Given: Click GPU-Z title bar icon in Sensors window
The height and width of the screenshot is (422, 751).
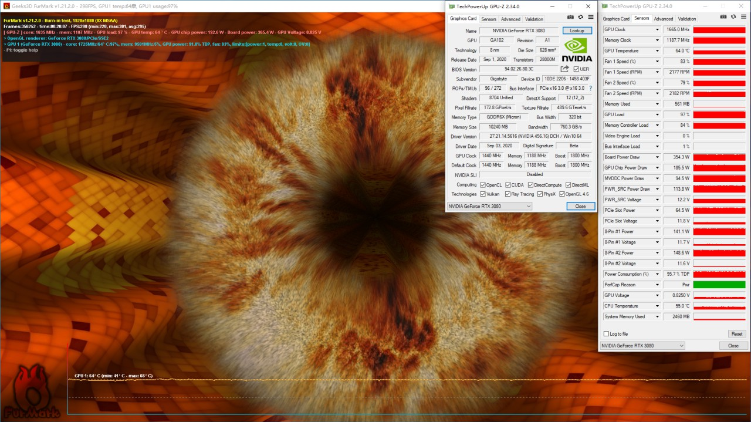Looking at the screenshot, I should (x=604, y=6).
